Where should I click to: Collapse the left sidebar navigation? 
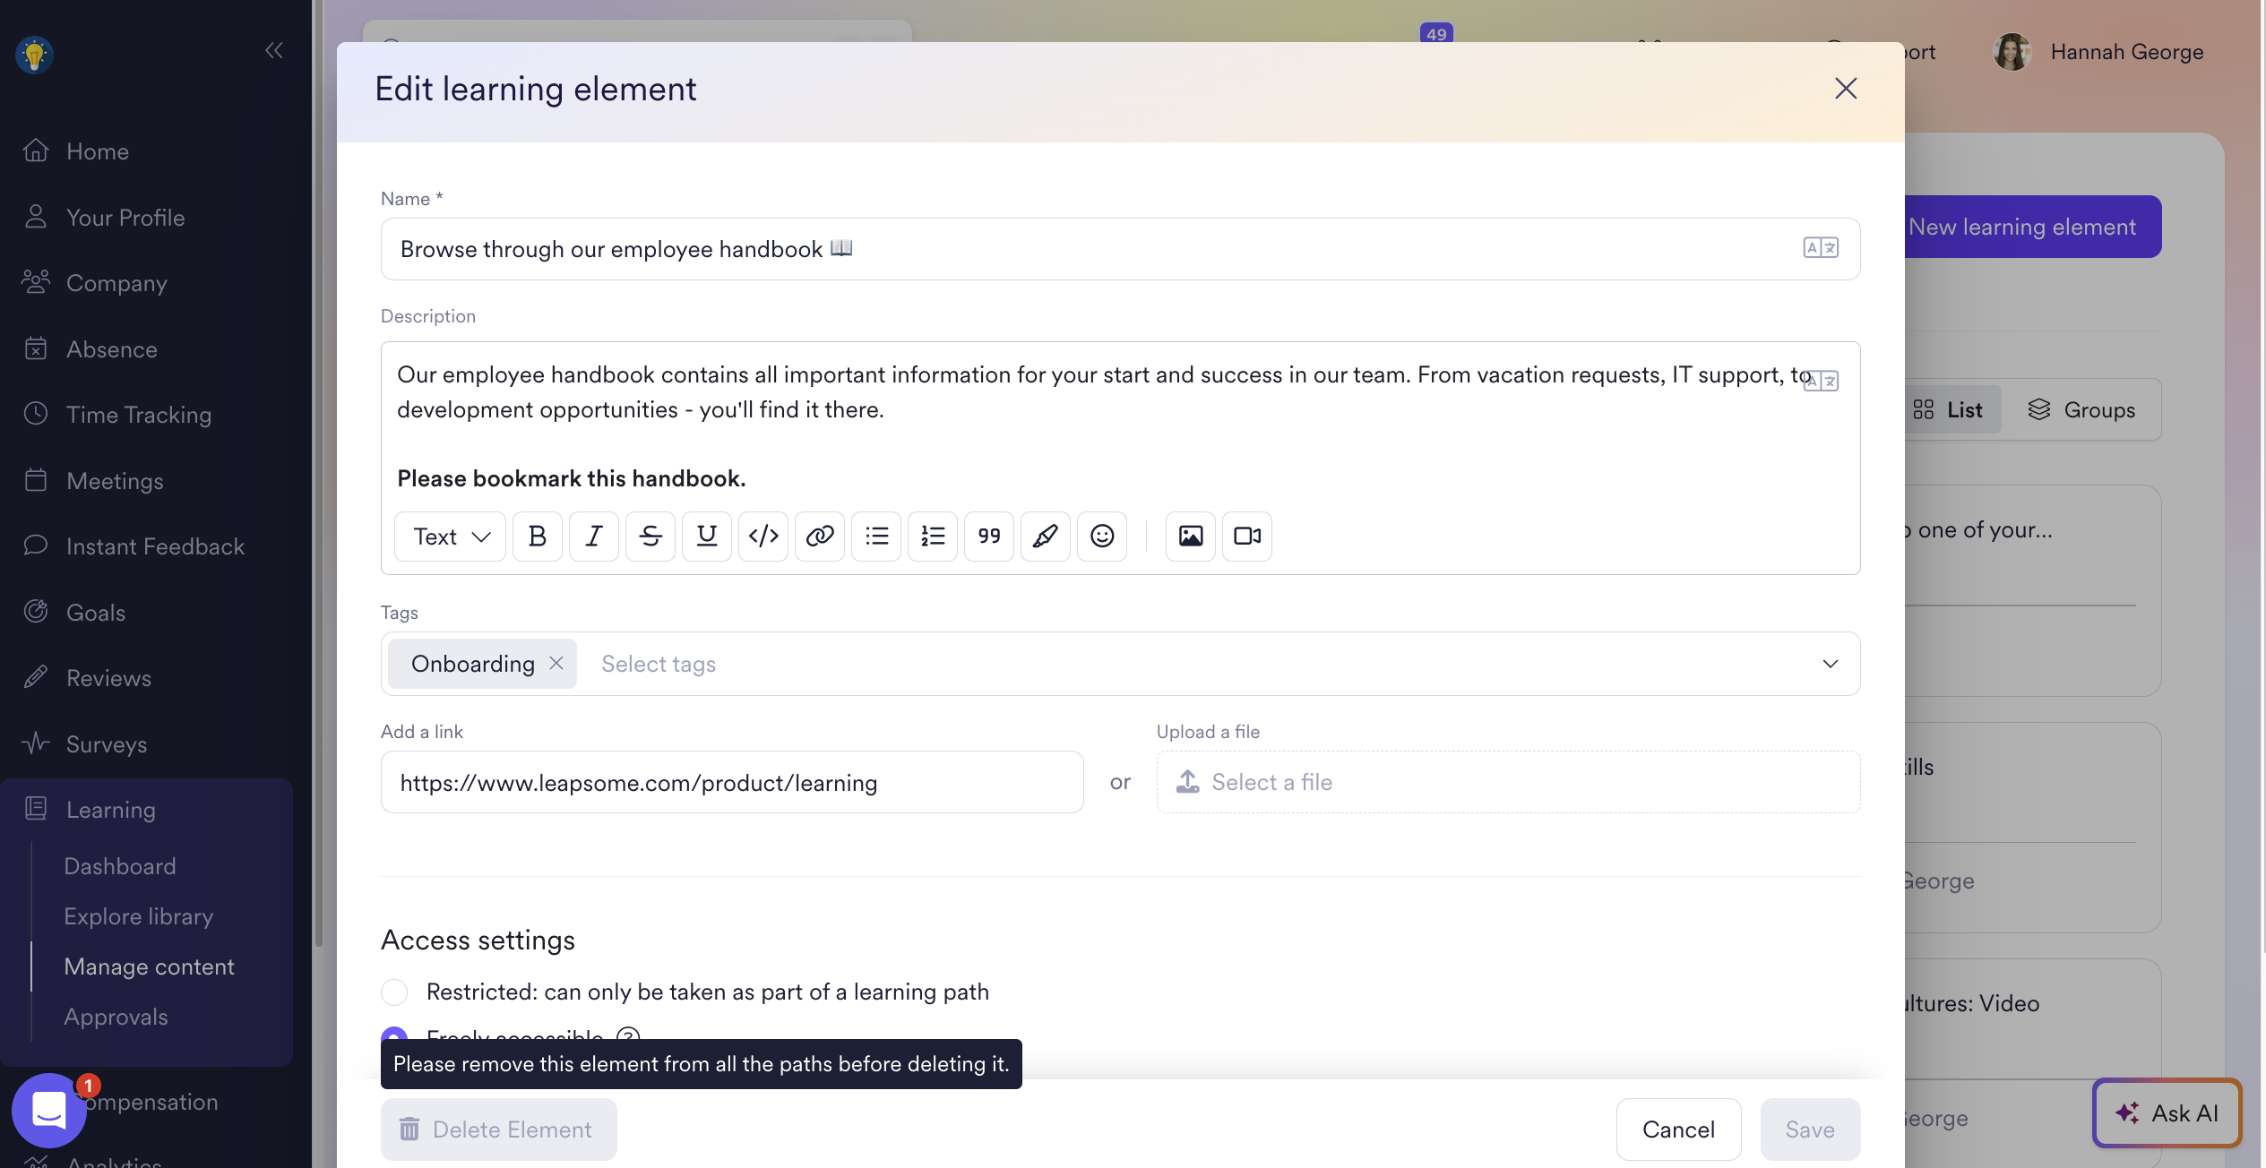pyautogui.click(x=273, y=50)
